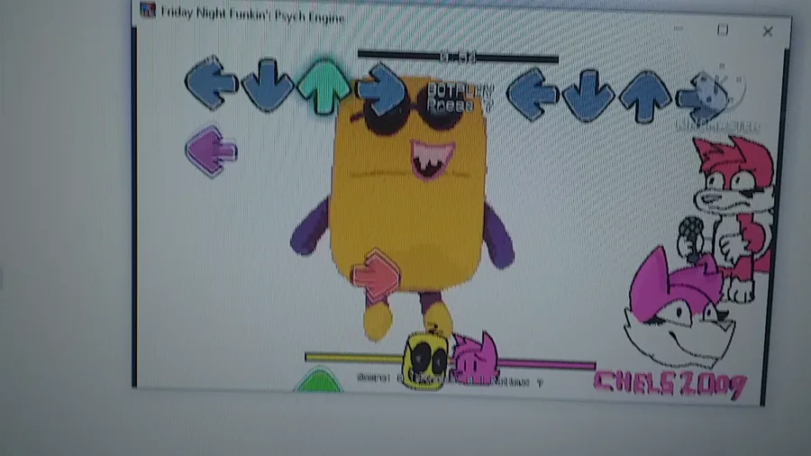Click the yellow opponent health icon
811x456 pixels.
425,360
